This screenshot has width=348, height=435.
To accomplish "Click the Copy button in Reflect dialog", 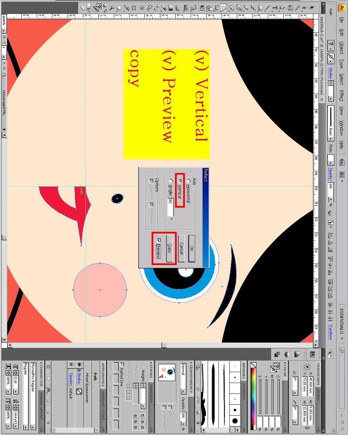I will coord(170,248).
